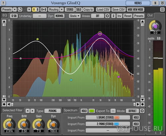Open top Presets menu button
This screenshot has height=136, width=166.
pyautogui.click(x=7, y=10)
